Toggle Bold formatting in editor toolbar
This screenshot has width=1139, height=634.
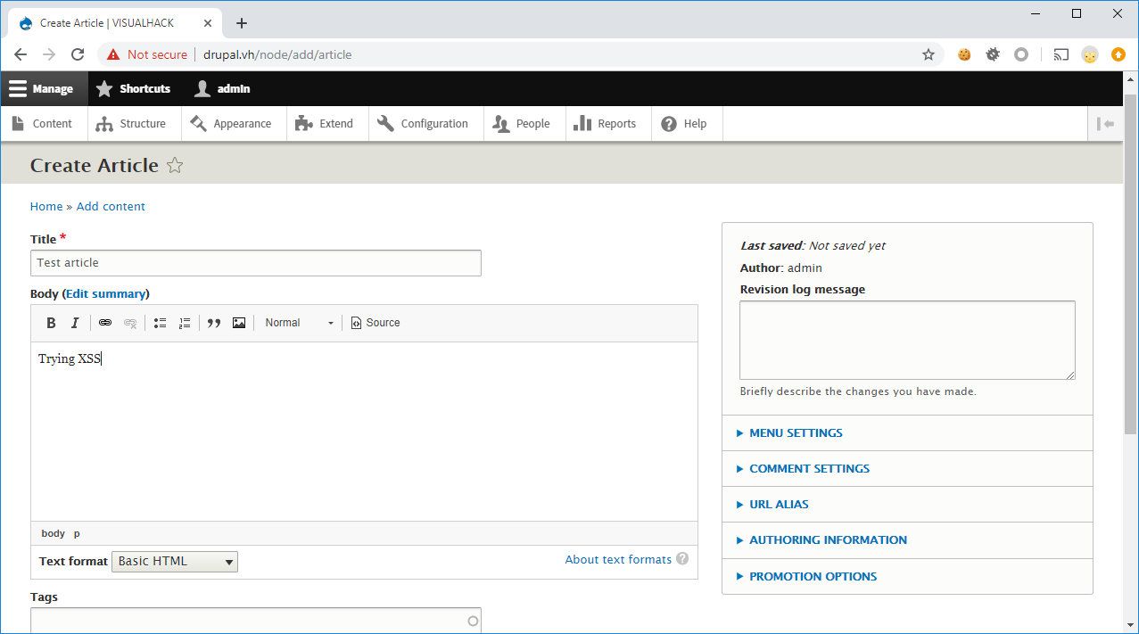tap(51, 323)
